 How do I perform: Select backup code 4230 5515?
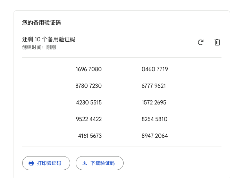point(89,102)
